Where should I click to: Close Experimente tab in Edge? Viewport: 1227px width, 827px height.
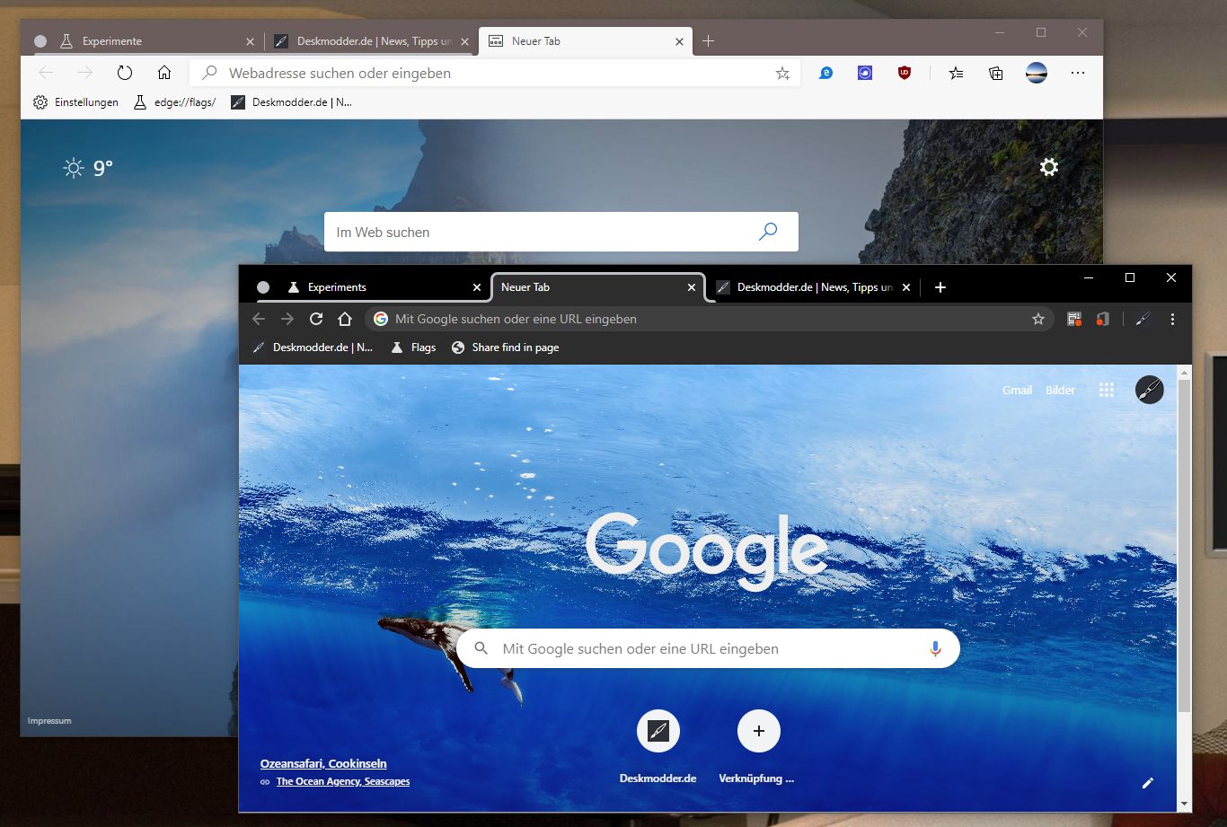point(250,41)
